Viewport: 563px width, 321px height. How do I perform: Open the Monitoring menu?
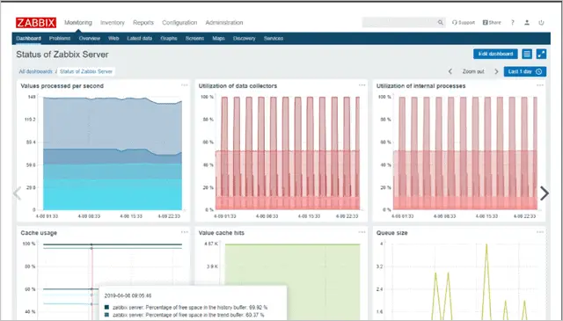click(x=78, y=23)
